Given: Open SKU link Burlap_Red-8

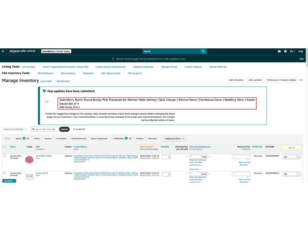Looking at the screenshot, I should point(42,173).
